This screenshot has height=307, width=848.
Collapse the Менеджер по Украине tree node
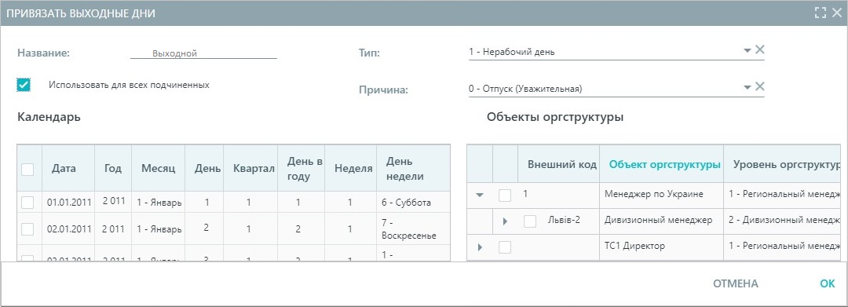coord(479,196)
